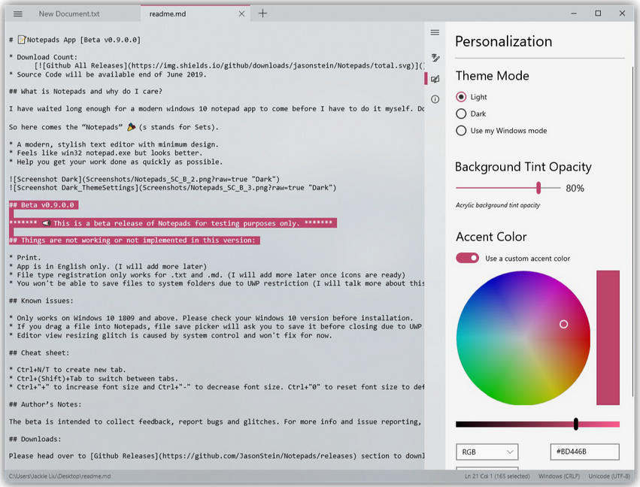Open Text & Editor settings icon
Viewport: 640px width, 487px height.
(435, 58)
